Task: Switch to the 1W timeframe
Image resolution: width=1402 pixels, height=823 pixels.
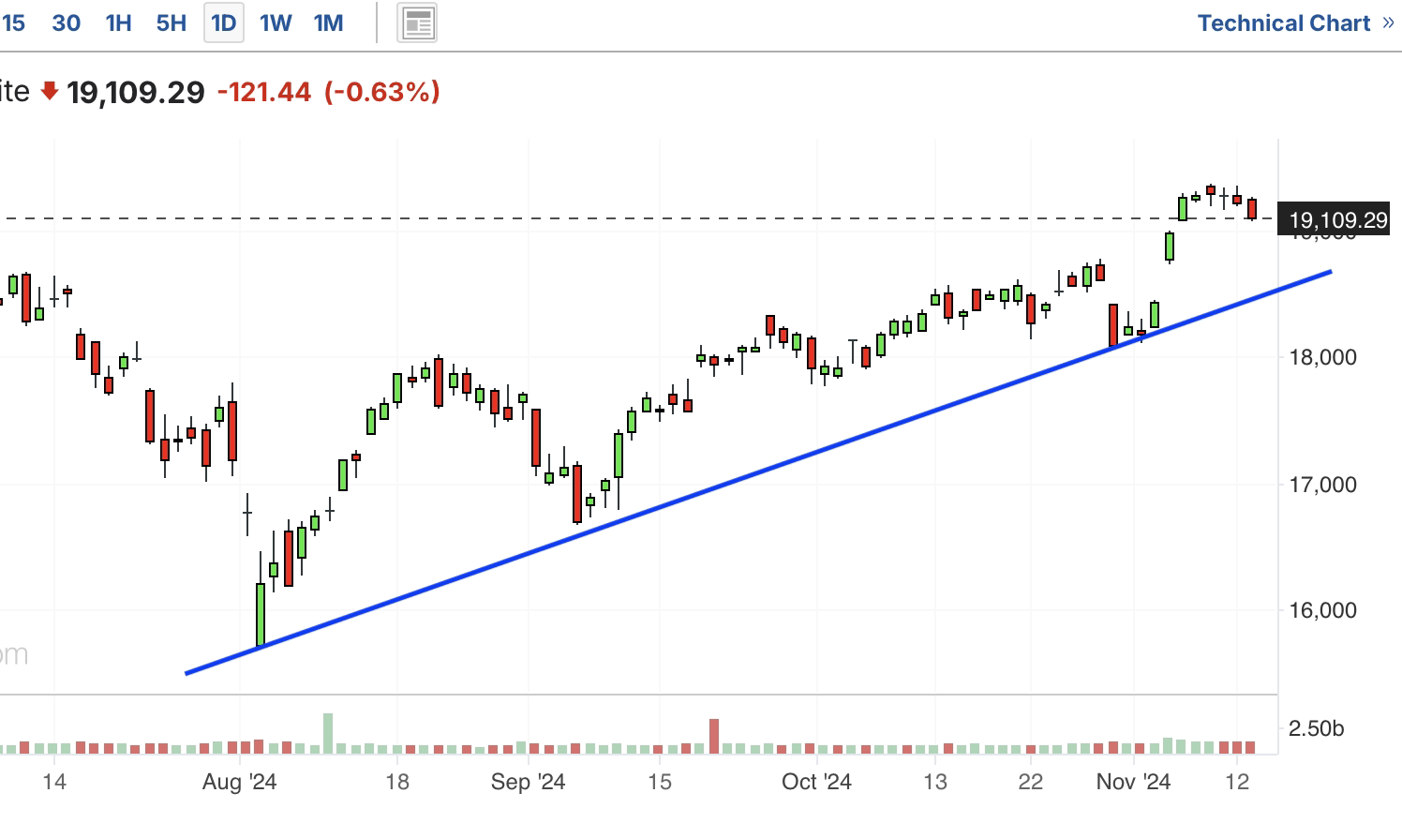Action: pos(276,23)
